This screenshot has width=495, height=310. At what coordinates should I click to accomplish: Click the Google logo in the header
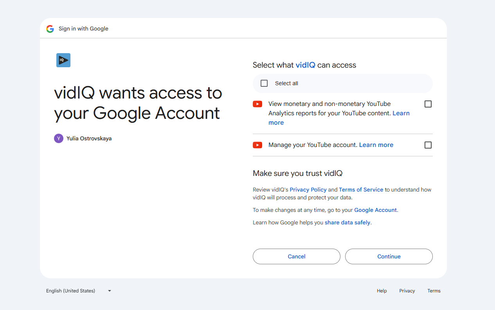pyautogui.click(x=50, y=29)
